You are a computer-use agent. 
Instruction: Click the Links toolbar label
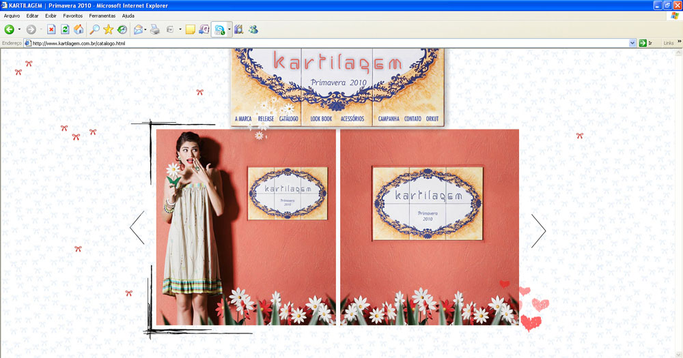(668, 43)
